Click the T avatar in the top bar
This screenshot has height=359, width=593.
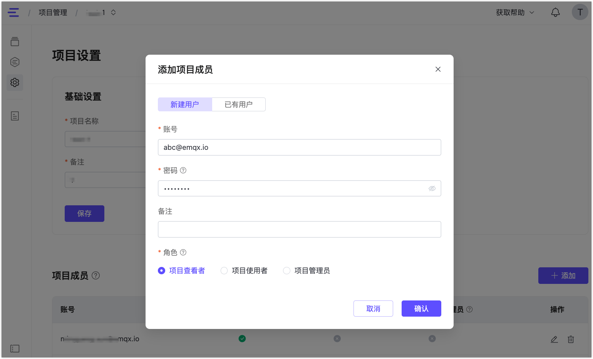tap(580, 12)
